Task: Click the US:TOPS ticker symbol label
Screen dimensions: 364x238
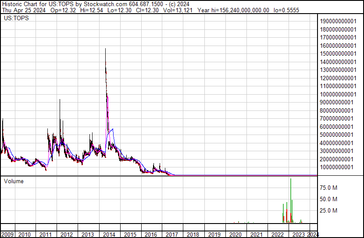Action: tap(14, 19)
